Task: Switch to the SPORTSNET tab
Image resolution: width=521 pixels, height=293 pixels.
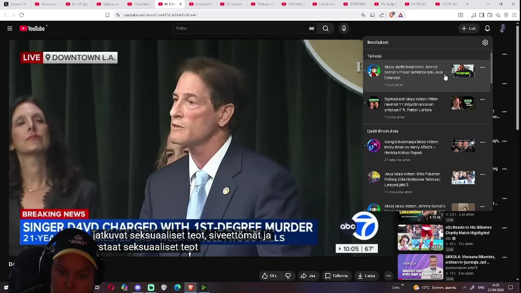Action: 354,4
